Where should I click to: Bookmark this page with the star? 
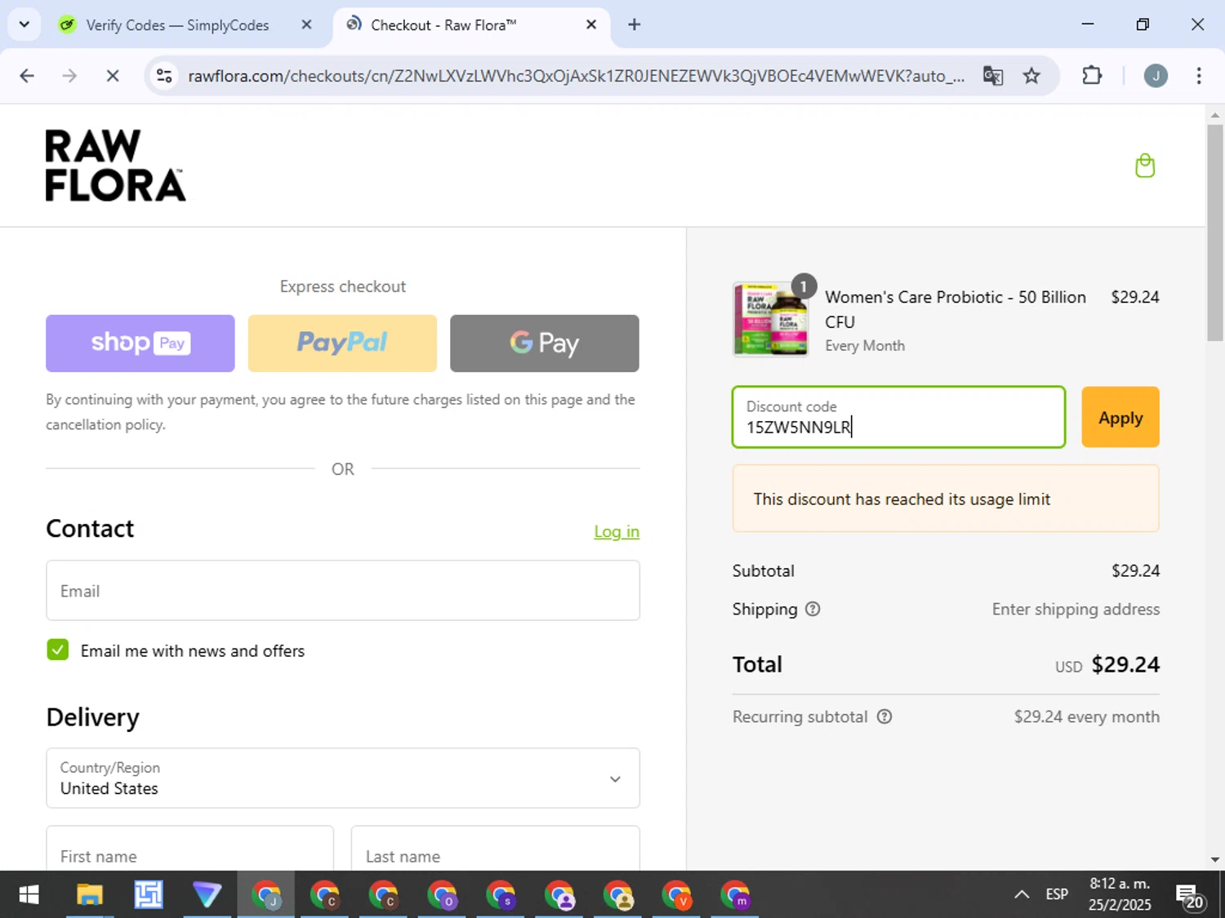tap(1031, 76)
